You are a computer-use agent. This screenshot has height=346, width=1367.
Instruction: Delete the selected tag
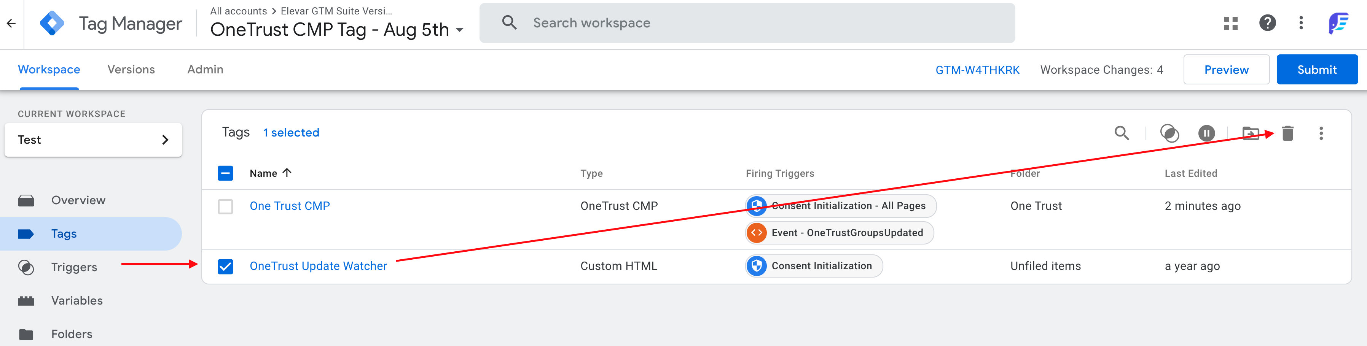click(x=1287, y=133)
